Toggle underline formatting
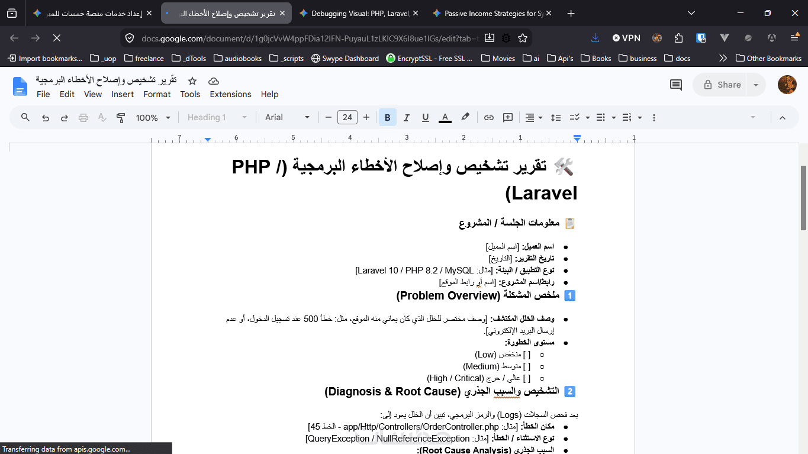The width and height of the screenshot is (808, 454). pyautogui.click(x=426, y=118)
